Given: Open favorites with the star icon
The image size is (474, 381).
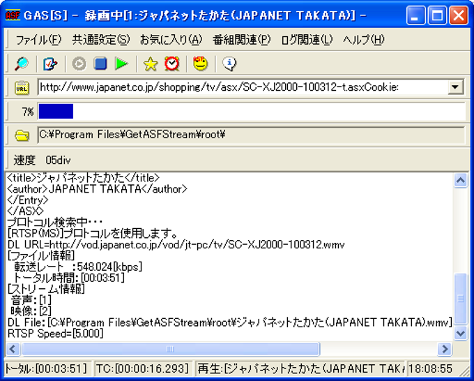Looking at the screenshot, I should pyautogui.click(x=151, y=64).
